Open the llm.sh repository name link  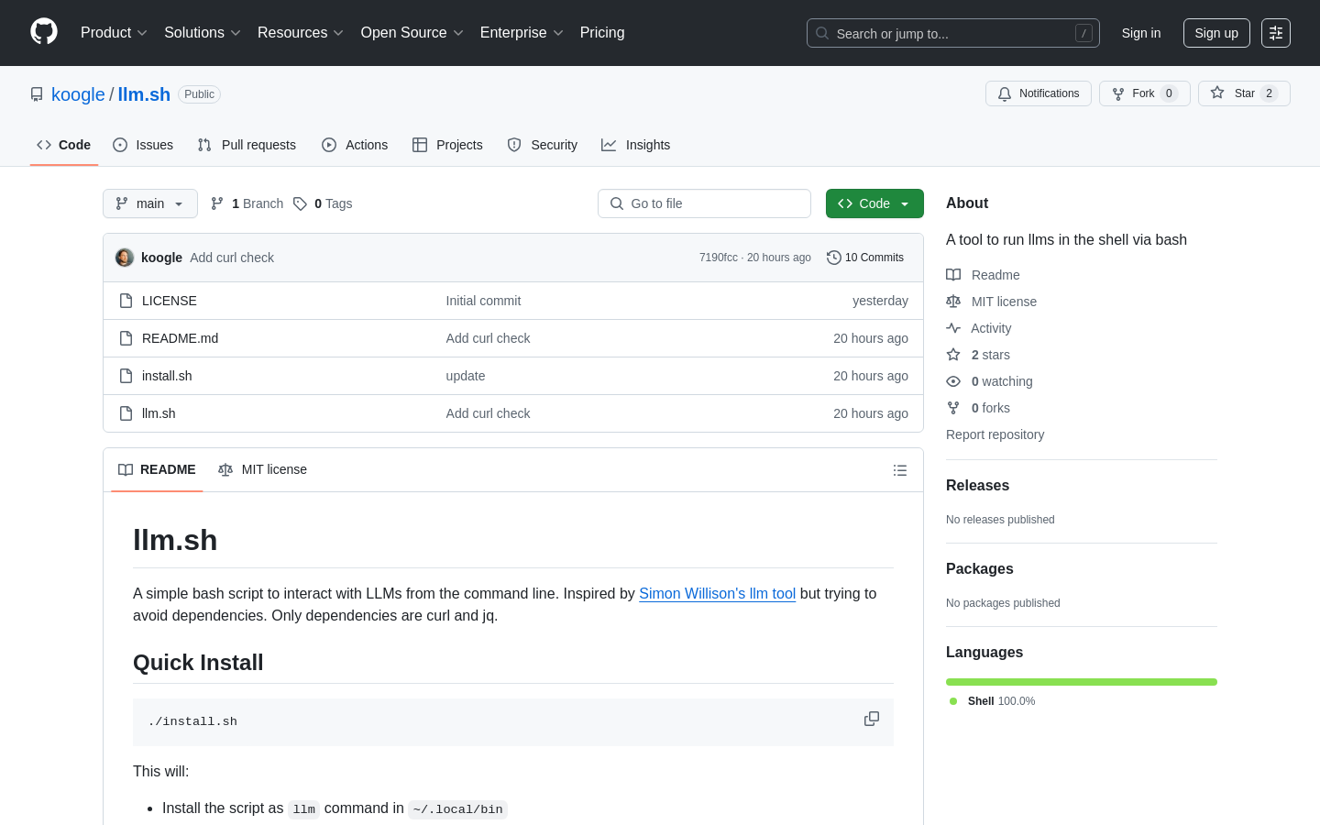[144, 94]
